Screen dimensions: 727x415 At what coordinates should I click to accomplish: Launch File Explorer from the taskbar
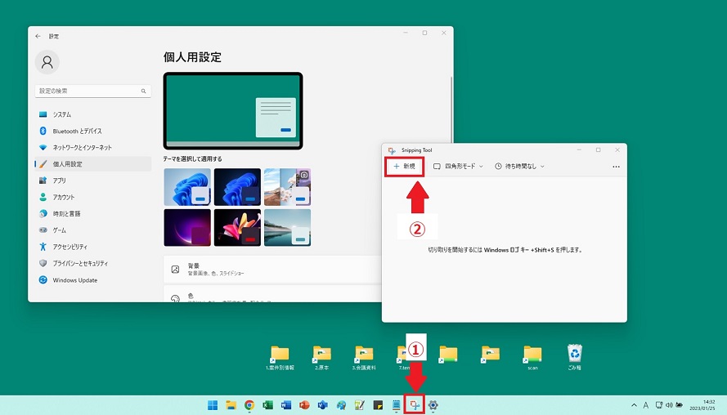pos(231,405)
